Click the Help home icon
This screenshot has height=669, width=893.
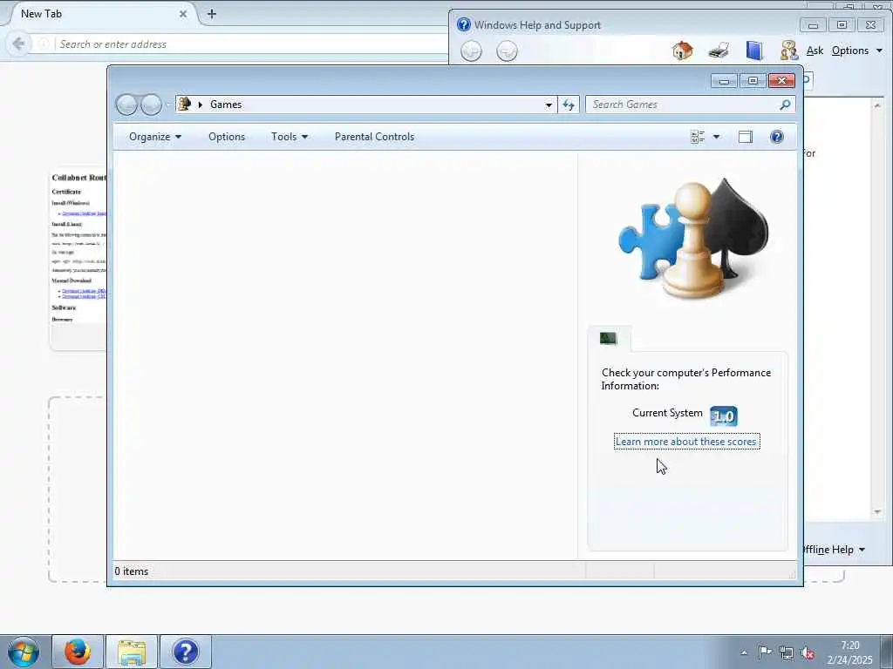click(682, 51)
